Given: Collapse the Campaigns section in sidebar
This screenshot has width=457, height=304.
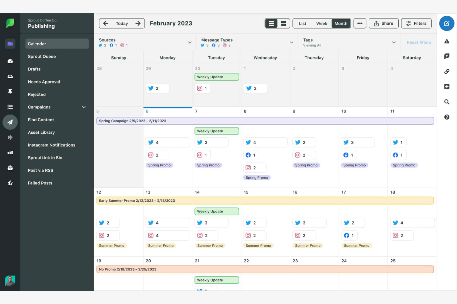Looking at the screenshot, I should point(84,107).
